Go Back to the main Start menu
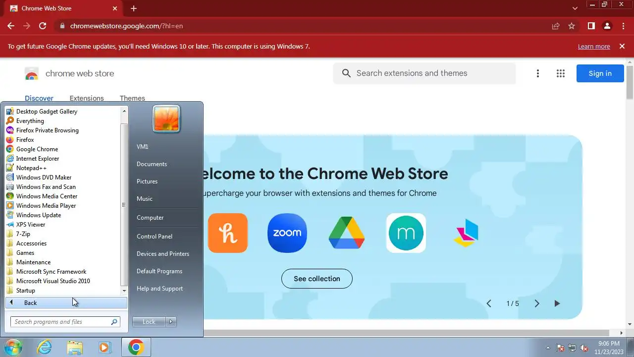 pyautogui.click(x=66, y=302)
